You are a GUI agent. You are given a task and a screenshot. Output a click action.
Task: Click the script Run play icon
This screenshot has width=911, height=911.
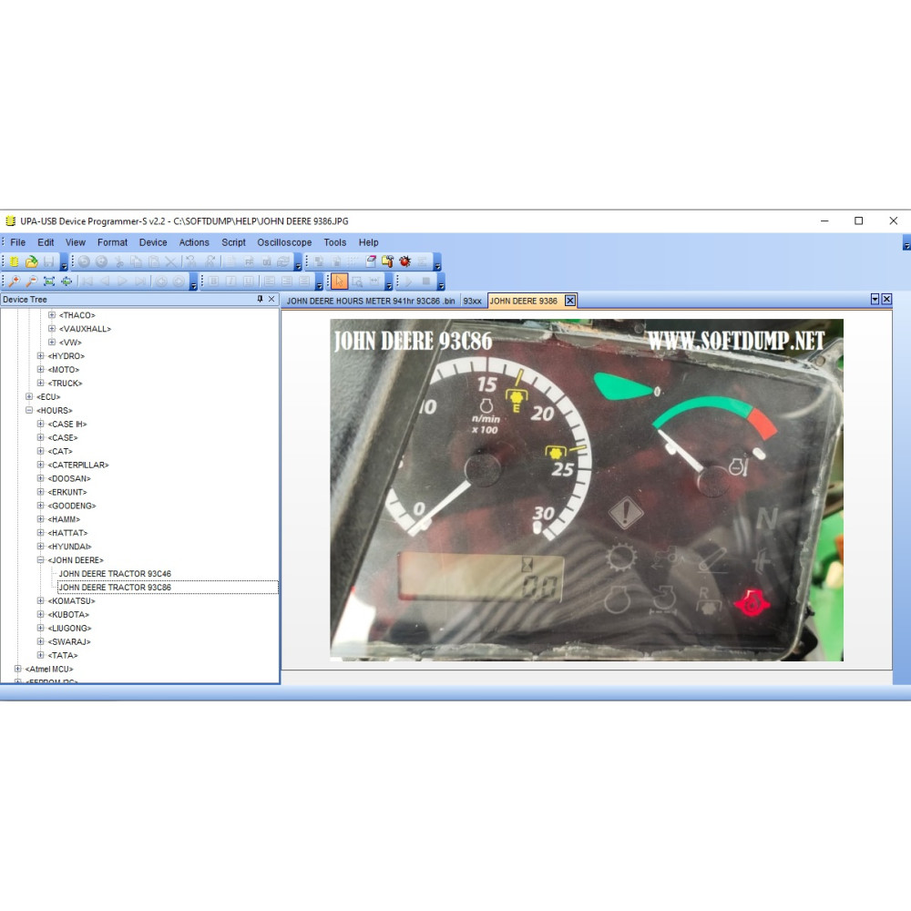pyautogui.click(x=409, y=281)
